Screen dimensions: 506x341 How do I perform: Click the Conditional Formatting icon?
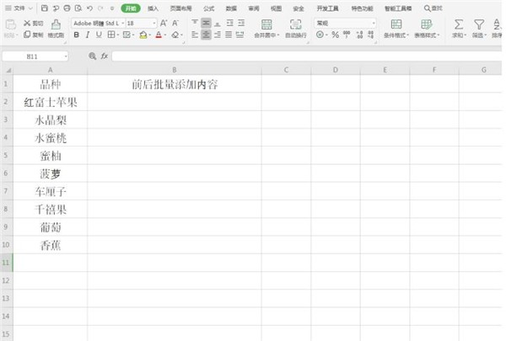coord(396,24)
